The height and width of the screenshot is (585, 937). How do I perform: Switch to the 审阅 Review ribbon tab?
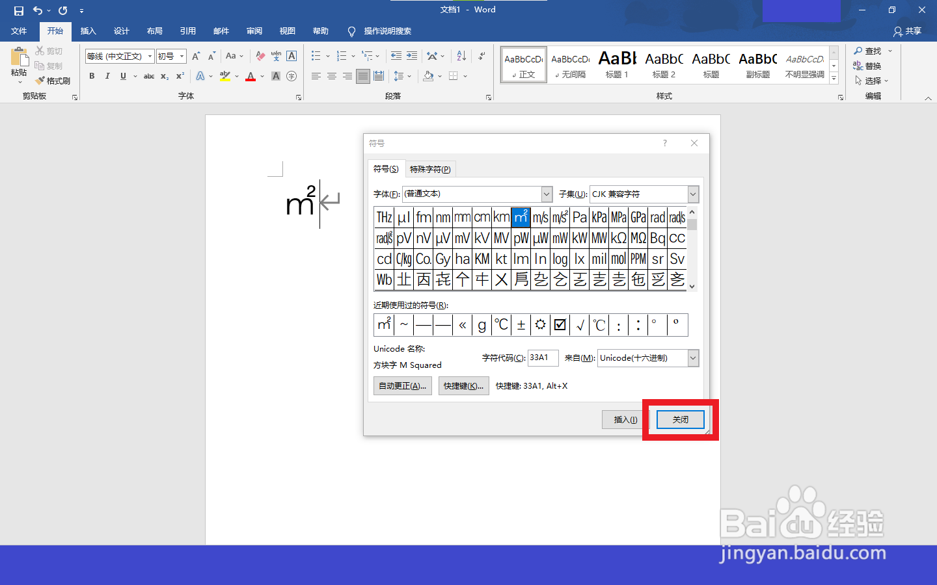click(x=254, y=31)
